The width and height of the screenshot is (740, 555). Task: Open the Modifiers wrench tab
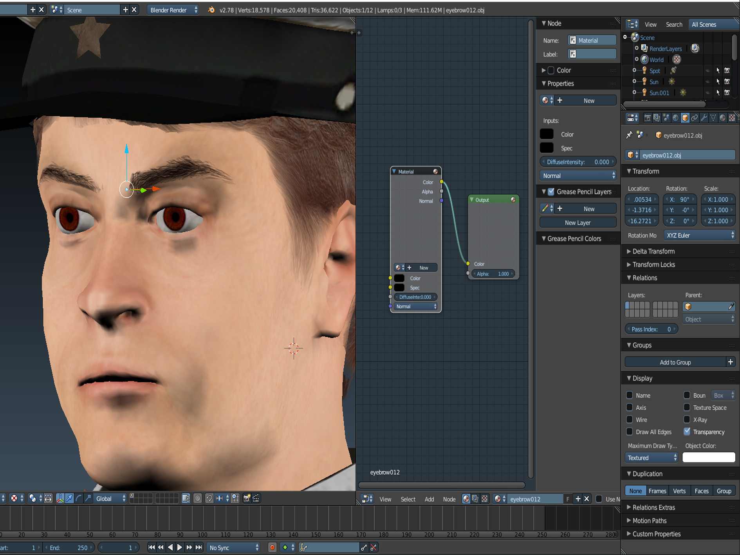pos(704,118)
